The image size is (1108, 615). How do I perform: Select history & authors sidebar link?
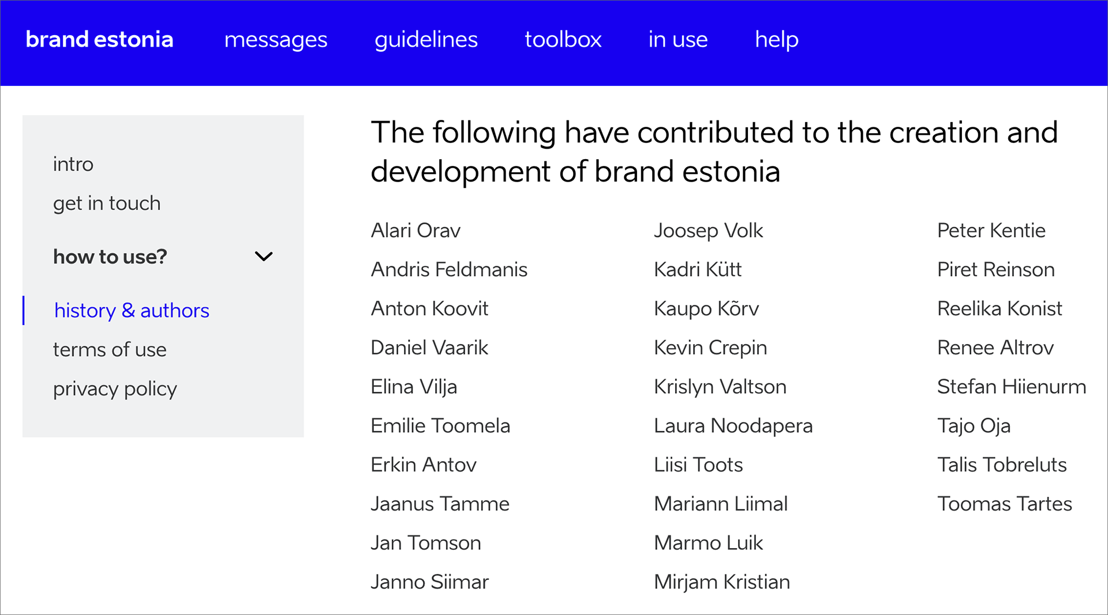(x=132, y=311)
